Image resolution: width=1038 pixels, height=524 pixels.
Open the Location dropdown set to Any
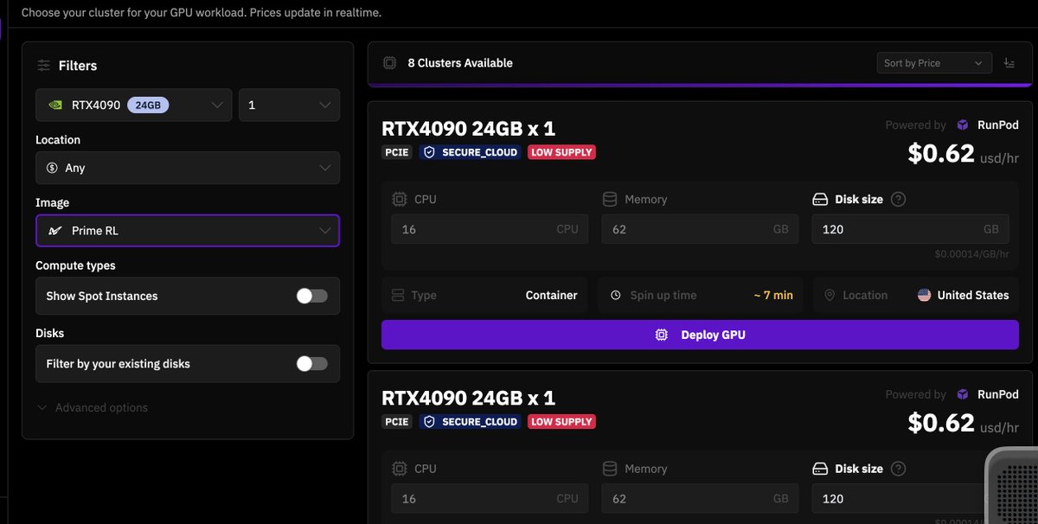pos(187,168)
